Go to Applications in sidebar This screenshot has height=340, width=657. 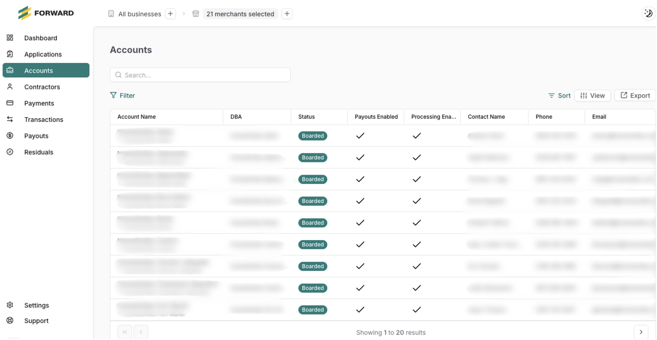[43, 54]
